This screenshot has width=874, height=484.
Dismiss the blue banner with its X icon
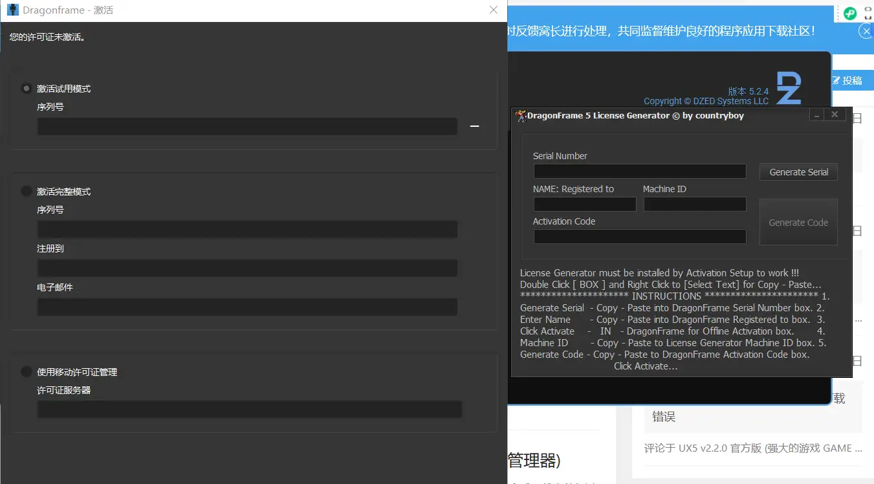tap(865, 30)
